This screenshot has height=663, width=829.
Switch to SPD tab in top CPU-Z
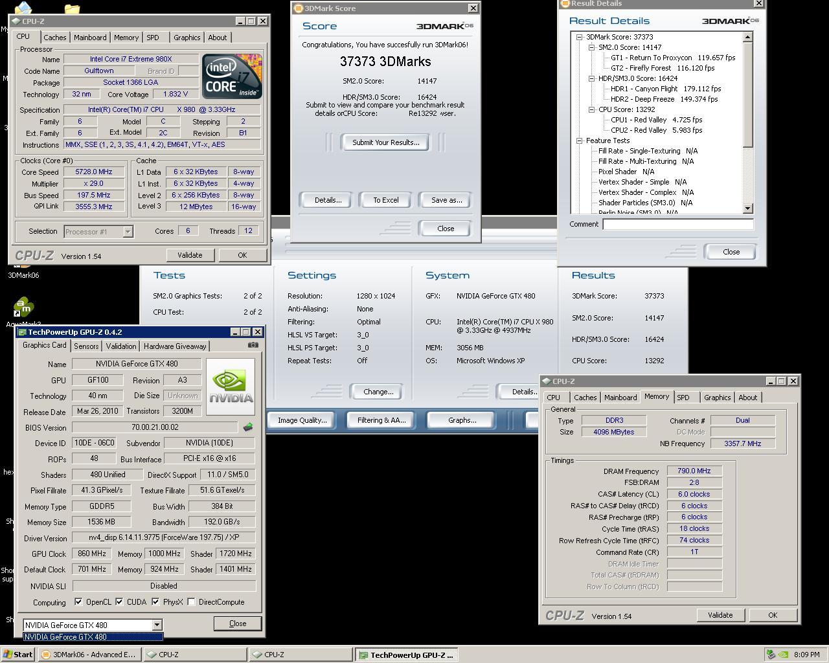coord(153,38)
